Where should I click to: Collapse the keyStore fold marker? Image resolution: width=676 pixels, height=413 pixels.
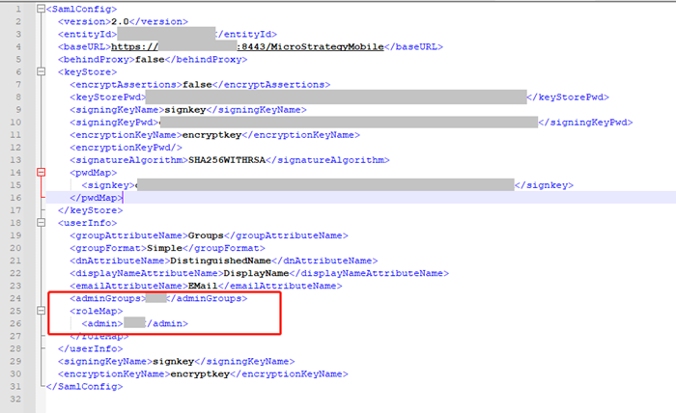click(x=40, y=71)
